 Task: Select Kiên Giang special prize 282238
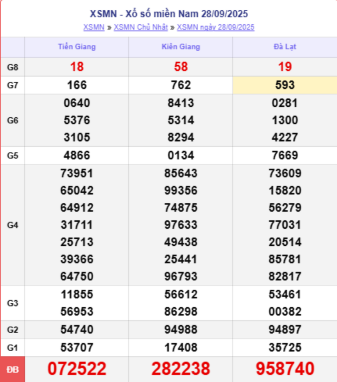tap(181, 369)
